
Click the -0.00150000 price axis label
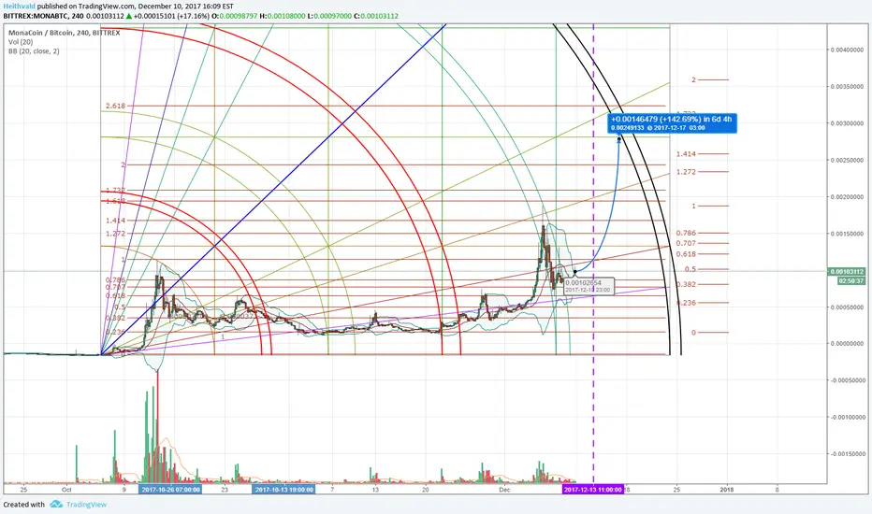pos(848,453)
